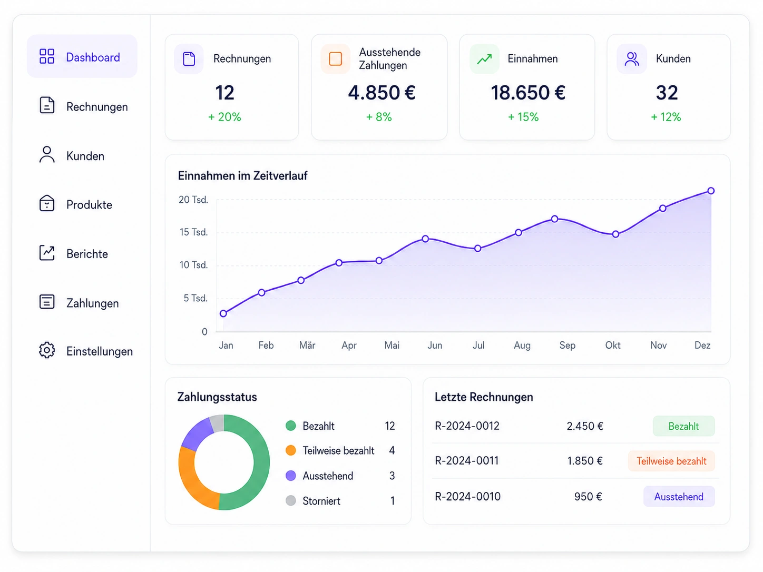Open Einstellungen in the sidebar

(x=86, y=351)
